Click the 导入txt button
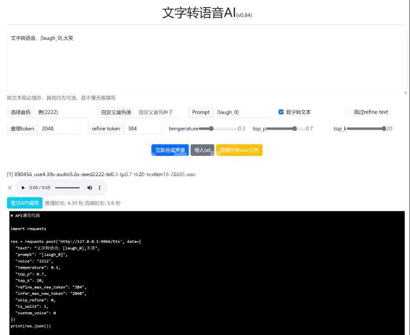410x335 pixels. (x=202, y=150)
